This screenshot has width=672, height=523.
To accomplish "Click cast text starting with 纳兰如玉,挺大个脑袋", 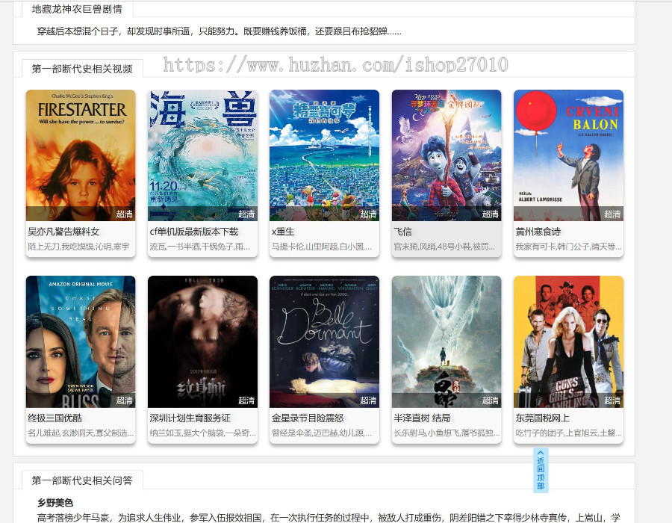I will pyautogui.click(x=202, y=433).
